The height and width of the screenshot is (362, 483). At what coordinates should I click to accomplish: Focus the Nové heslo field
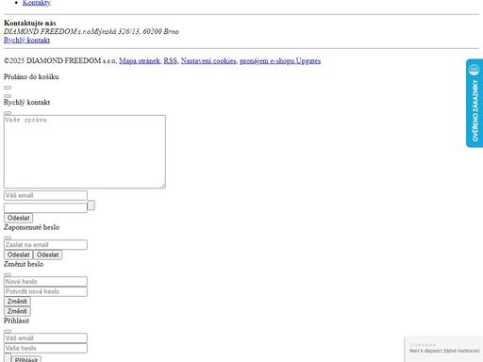(x=45, y=282)
